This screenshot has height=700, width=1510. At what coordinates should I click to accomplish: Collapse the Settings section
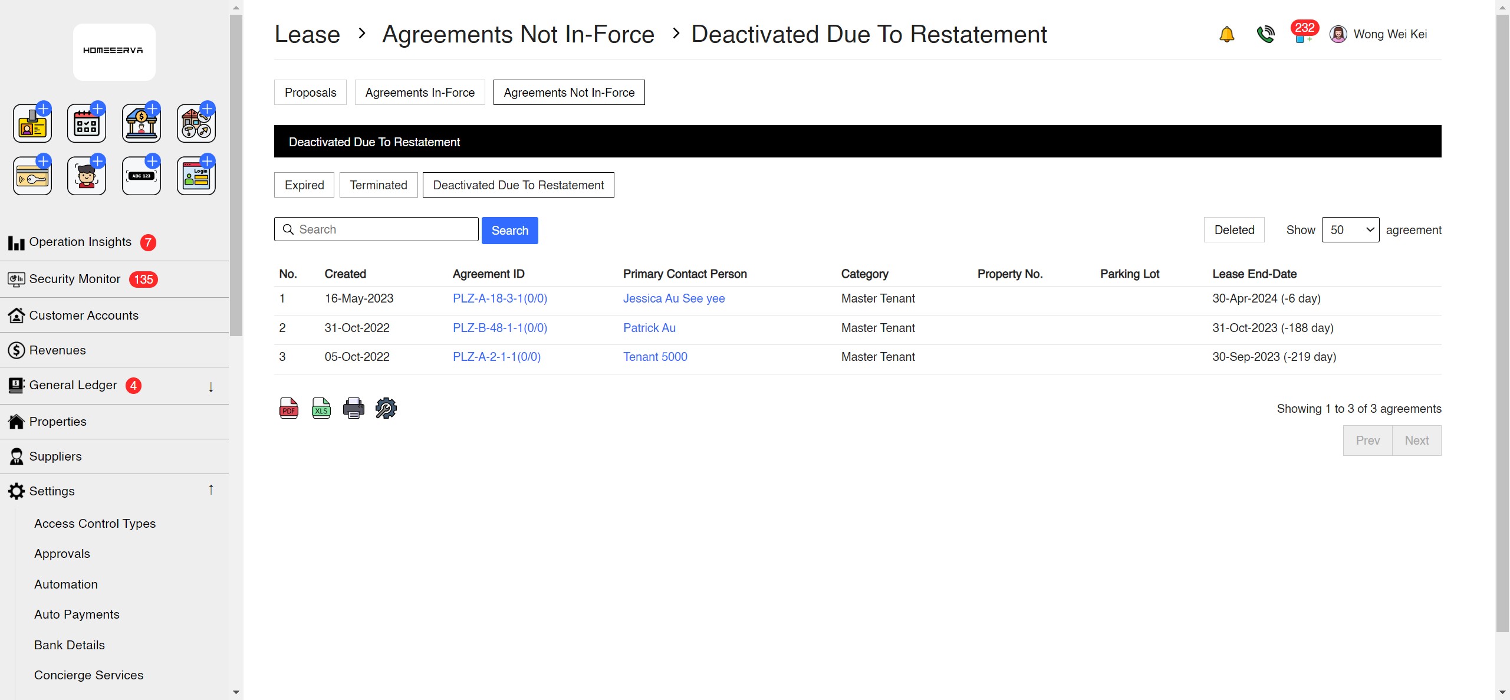click(x=210, y=489)
